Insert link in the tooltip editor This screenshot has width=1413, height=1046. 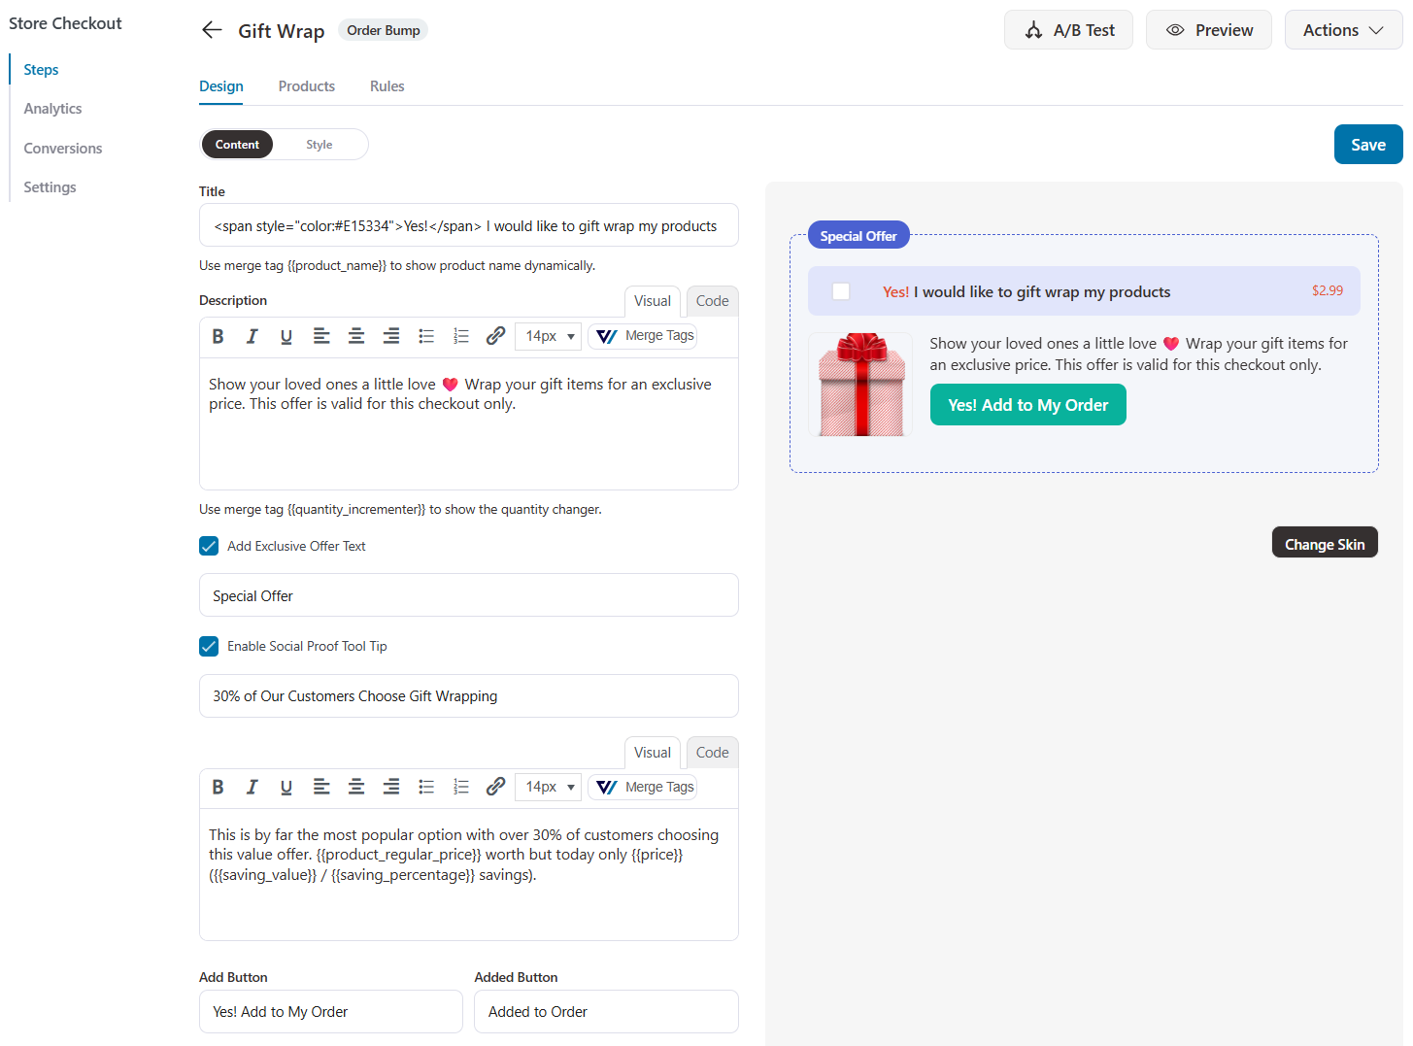pos(495,788)
